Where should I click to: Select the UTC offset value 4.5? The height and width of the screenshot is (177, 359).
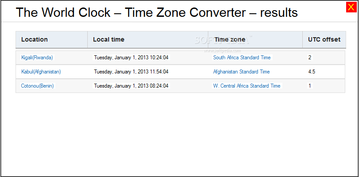(x=312, y=72)
